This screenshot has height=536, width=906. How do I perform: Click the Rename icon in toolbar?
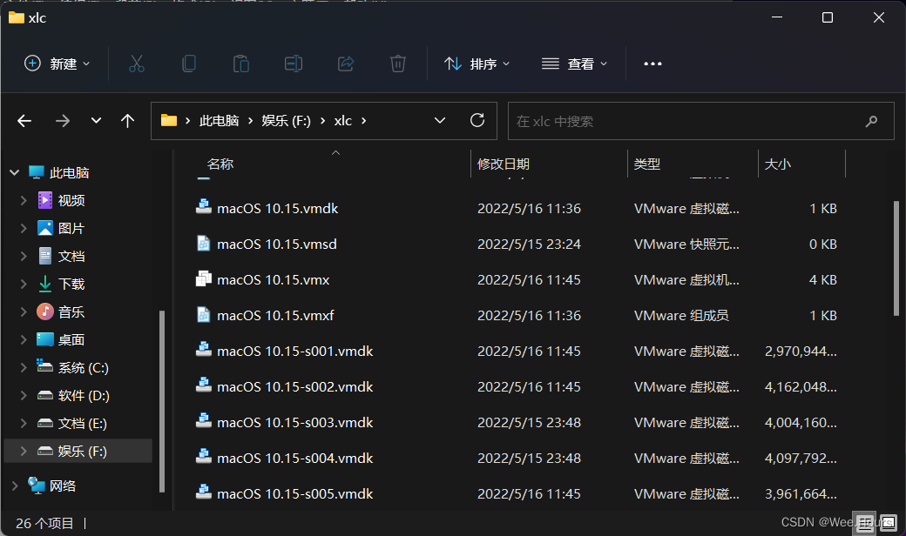(294, 64)
